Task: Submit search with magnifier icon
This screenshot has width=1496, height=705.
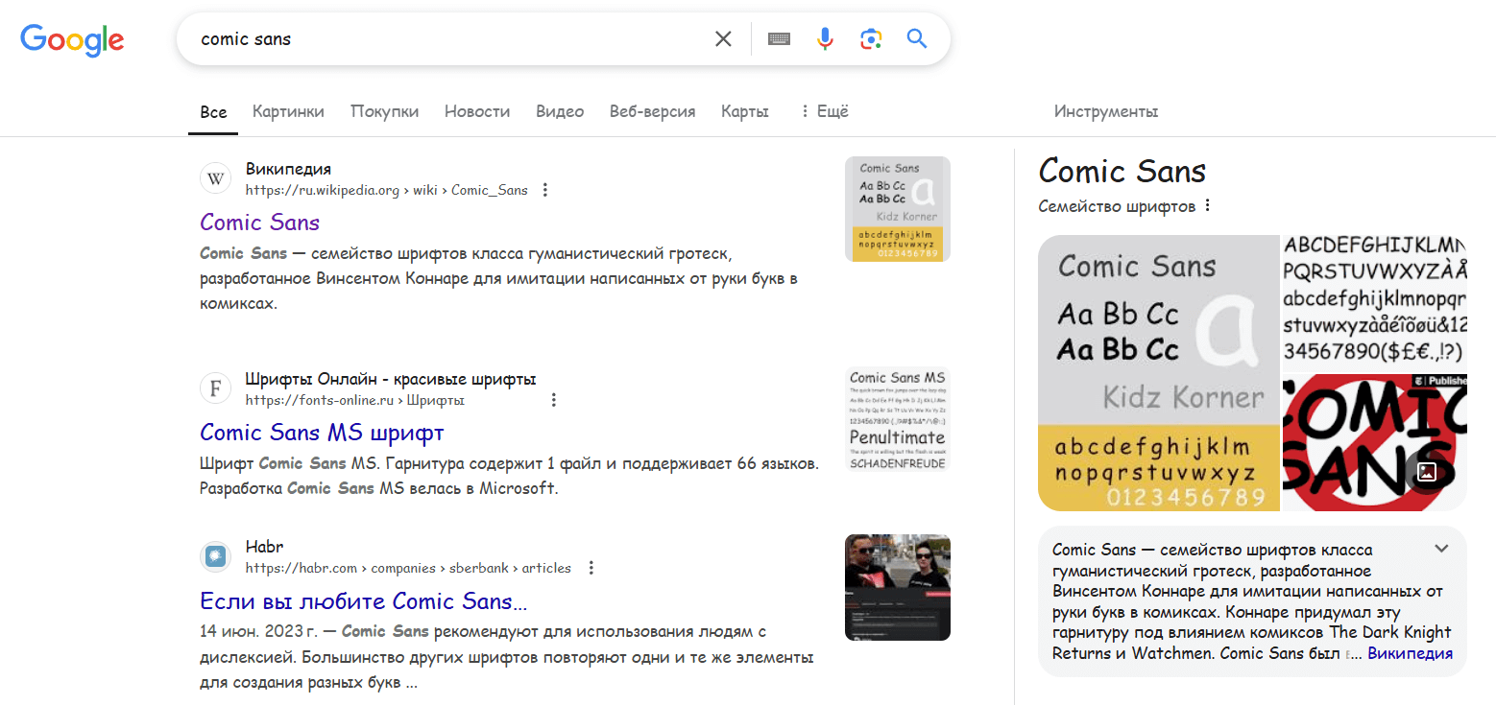Action: [x=917, y=39]
